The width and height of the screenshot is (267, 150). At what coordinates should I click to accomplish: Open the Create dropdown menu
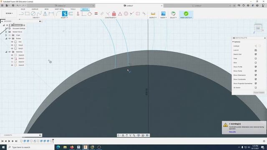pyautogui.click(x=36, y=17)
